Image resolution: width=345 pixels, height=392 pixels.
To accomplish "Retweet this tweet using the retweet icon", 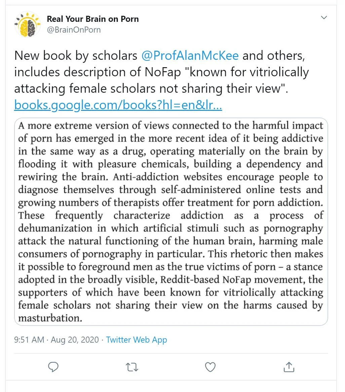I will click(132, 367).
